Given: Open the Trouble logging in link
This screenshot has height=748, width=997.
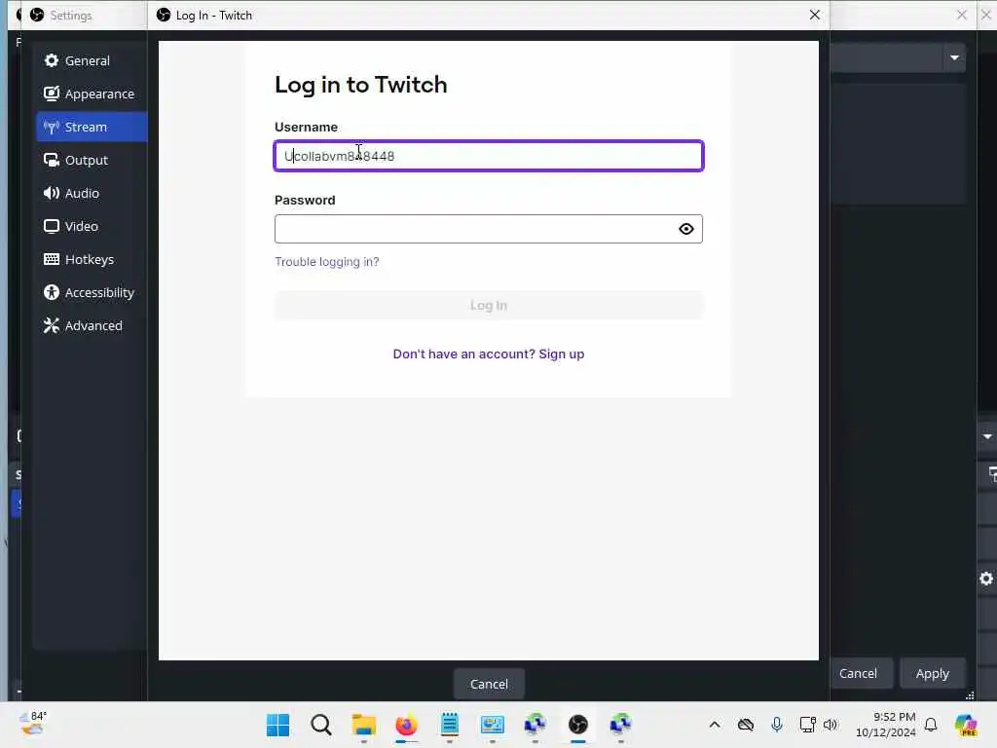Looking at the screenshot, I should point(327,261).
